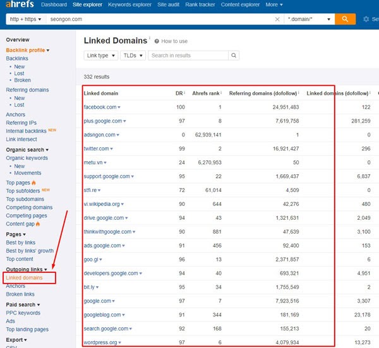Click the Content gap flame icon
This screenshot has width=379, height=348.
tap(38, 224)
